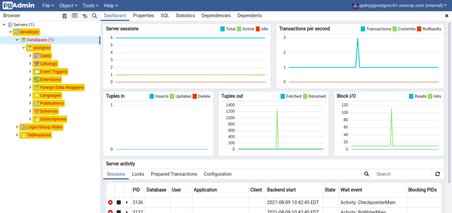Collapse the Databases node
The width and height of the screenshot is (452, 213).
click(x=17, y=40)
